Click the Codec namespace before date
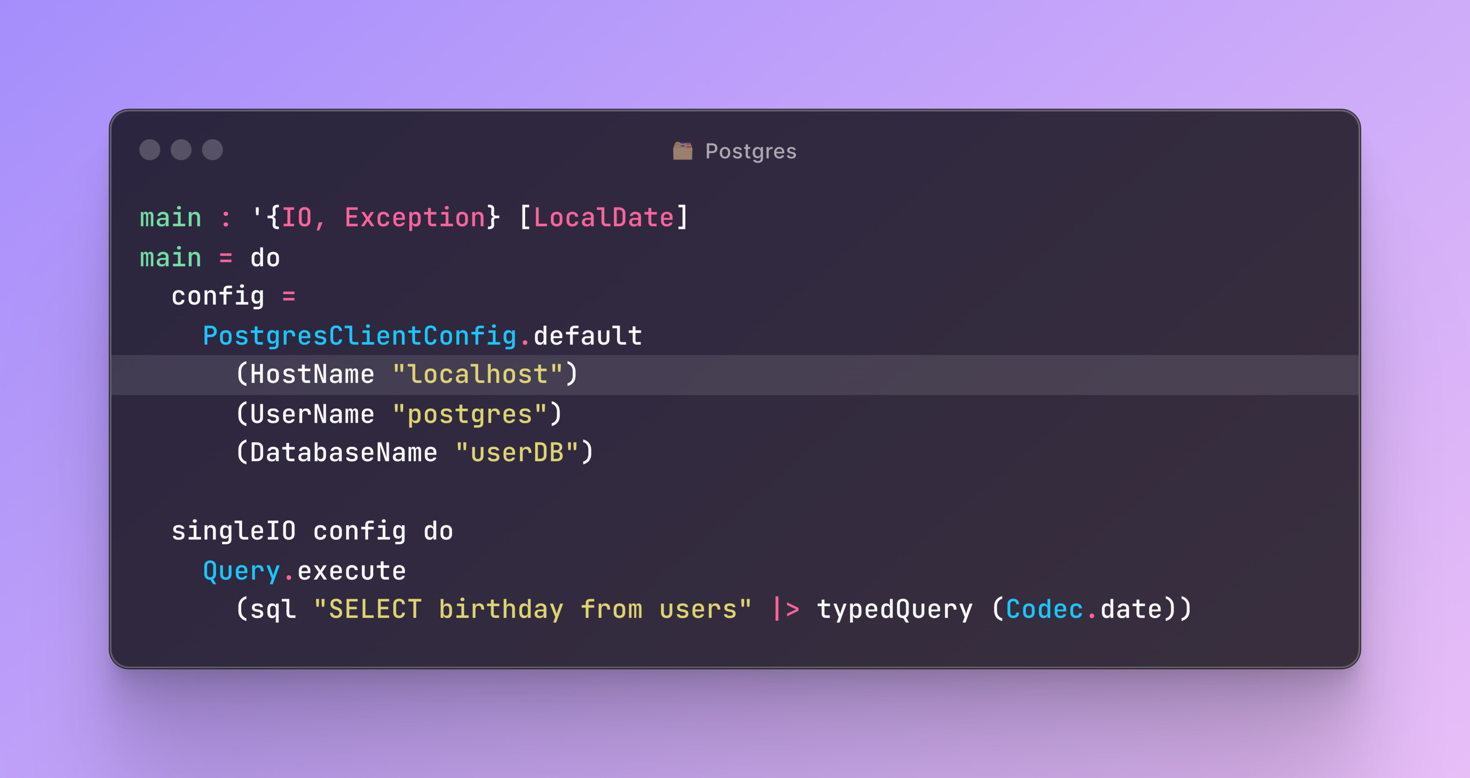 pos(1044,609)
